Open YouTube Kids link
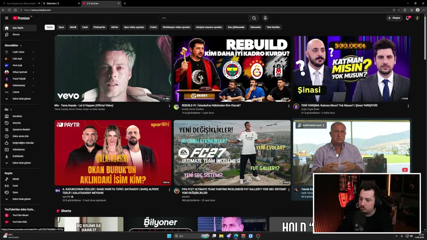Image resolution: width=427 pixels, height=240 pixels. tap(20, 222)
